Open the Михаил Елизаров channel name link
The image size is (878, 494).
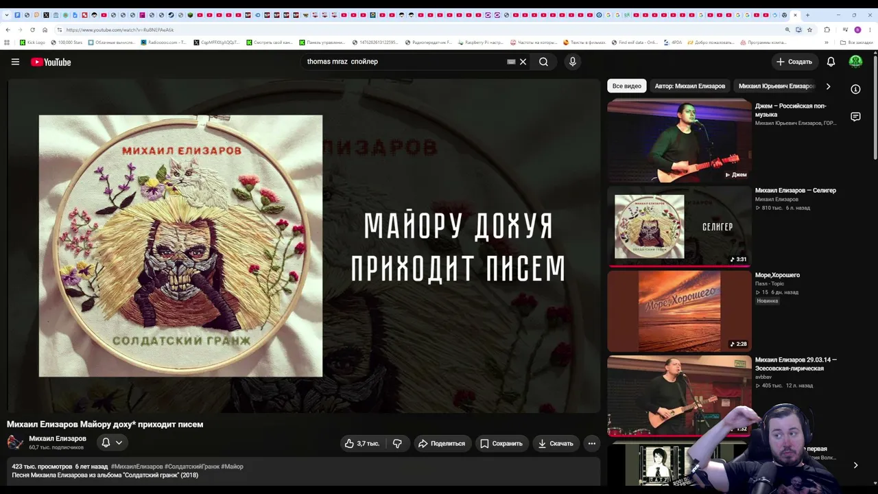(58, 438)
